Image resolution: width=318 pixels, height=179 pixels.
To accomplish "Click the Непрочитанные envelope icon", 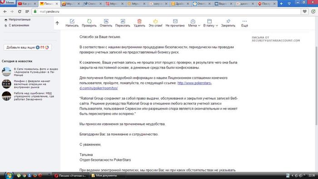I will [6, 20].
